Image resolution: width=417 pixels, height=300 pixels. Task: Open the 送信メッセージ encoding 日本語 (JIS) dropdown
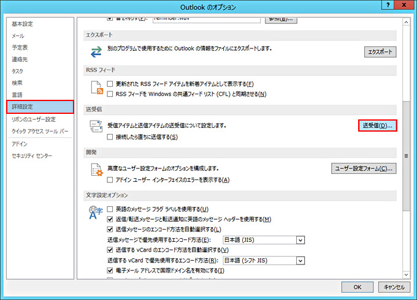(x=300, y=239)
